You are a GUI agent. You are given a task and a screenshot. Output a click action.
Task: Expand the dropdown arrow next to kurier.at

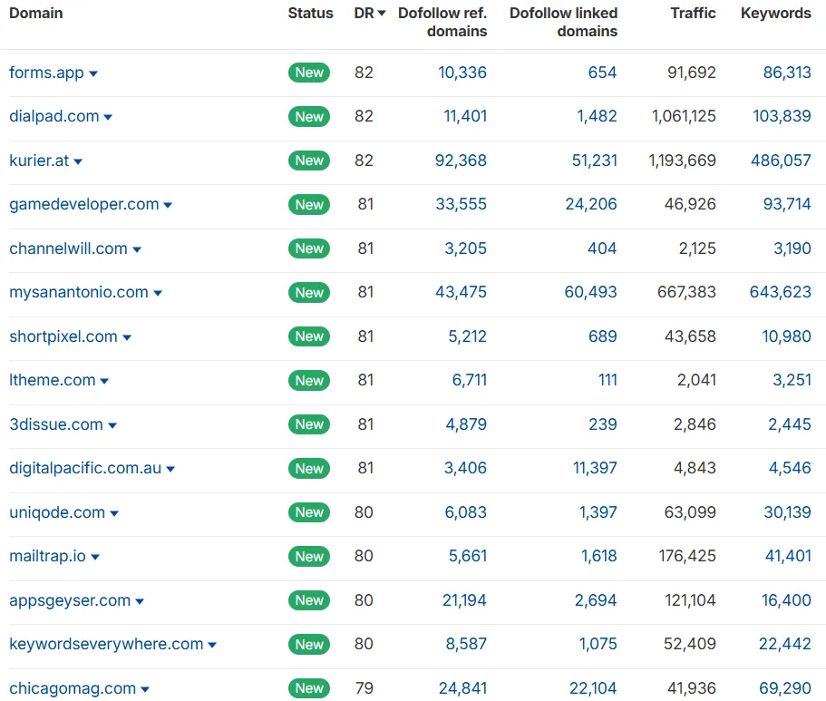pos(78,161)
